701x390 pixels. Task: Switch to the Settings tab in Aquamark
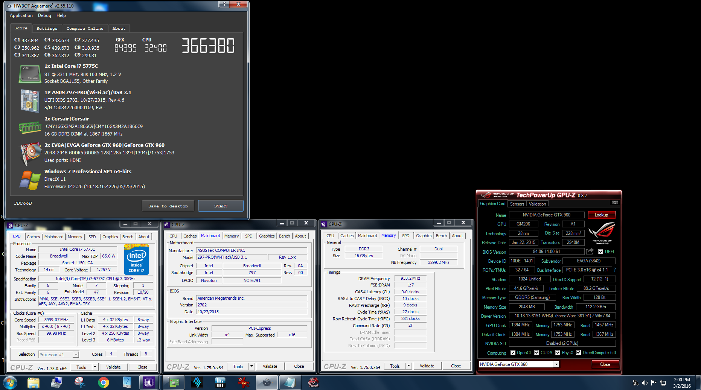[47, 29]
